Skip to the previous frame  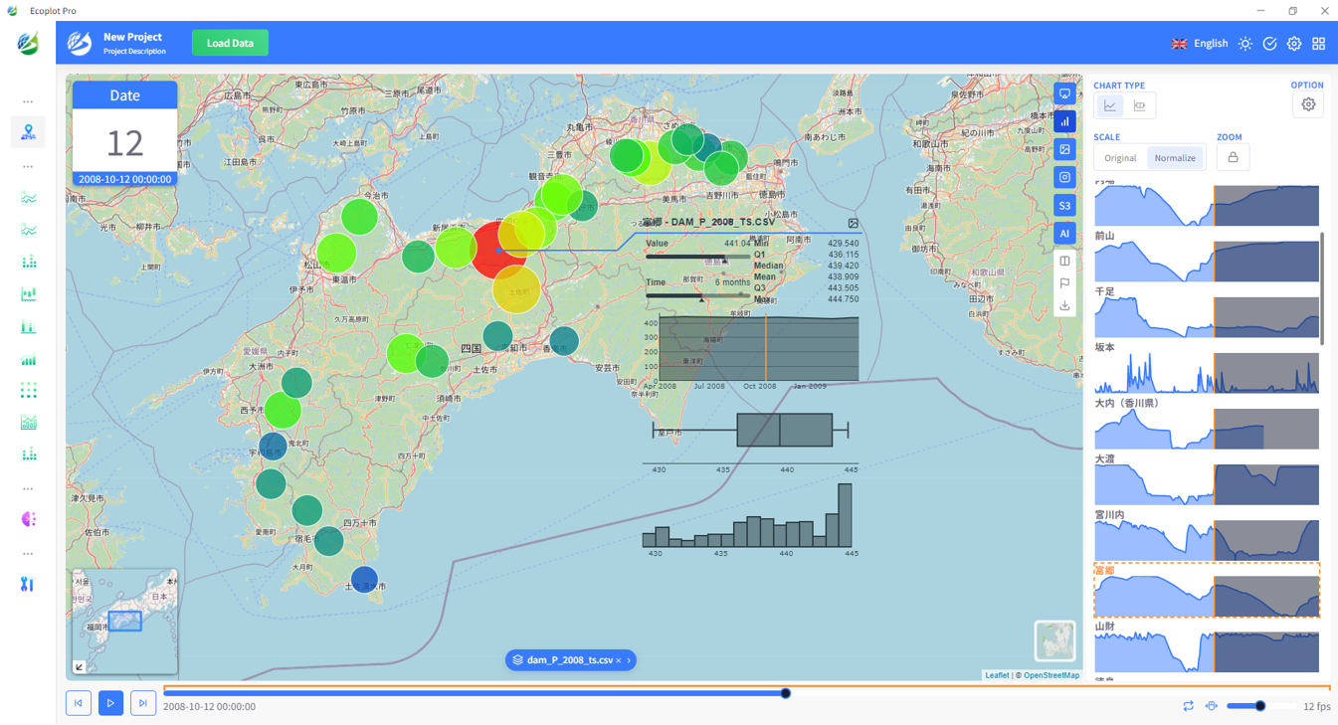79,703
